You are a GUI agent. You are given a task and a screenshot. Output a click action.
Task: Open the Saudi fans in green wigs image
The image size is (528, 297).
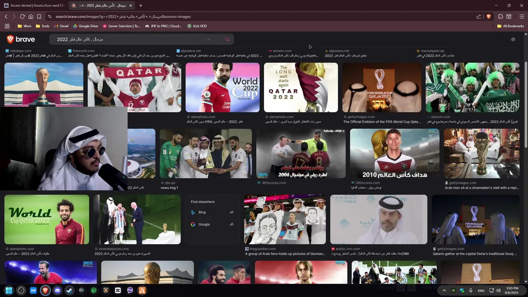(473, 87)
